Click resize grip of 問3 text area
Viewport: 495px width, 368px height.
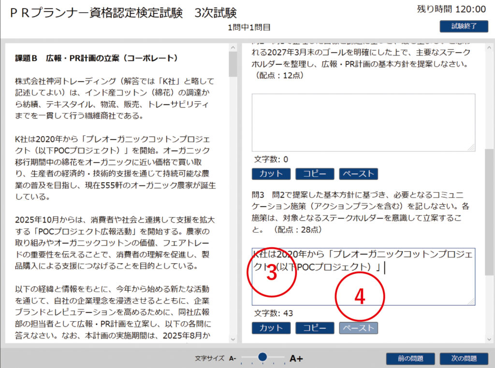[472, 302]
